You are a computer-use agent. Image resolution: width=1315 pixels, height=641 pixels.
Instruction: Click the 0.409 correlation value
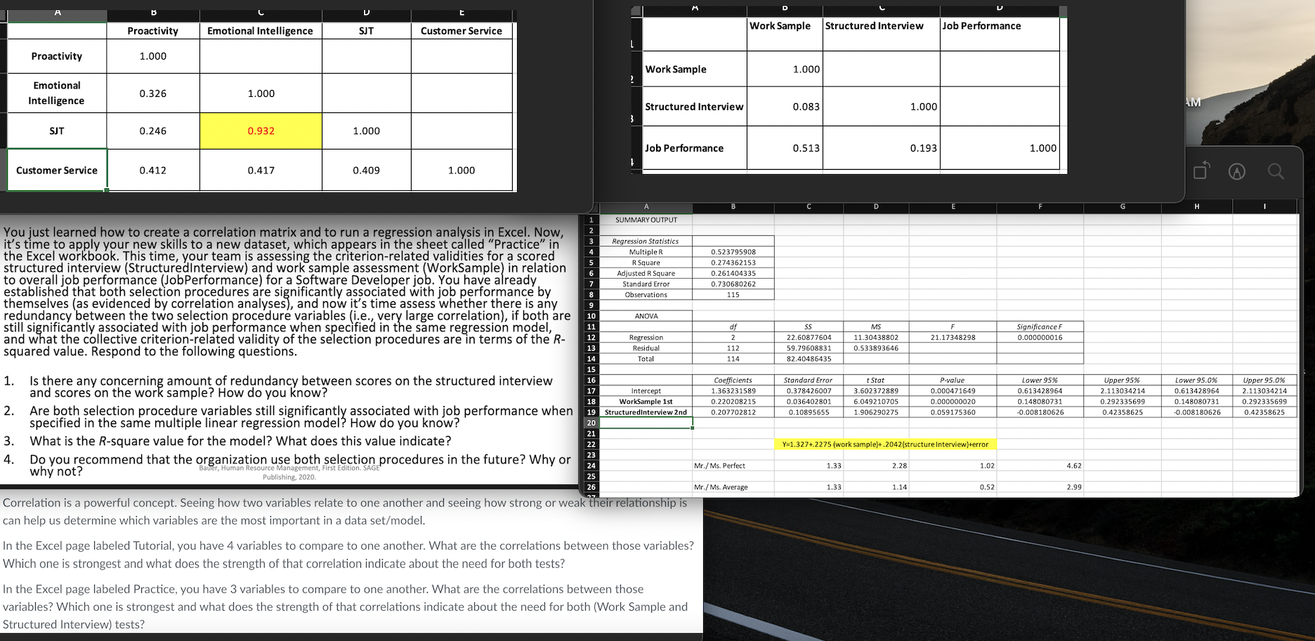point(367,170)
